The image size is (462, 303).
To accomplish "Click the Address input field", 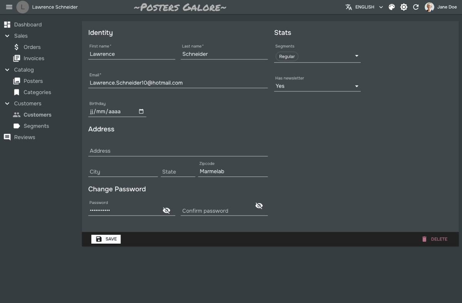I will (177, 151).
